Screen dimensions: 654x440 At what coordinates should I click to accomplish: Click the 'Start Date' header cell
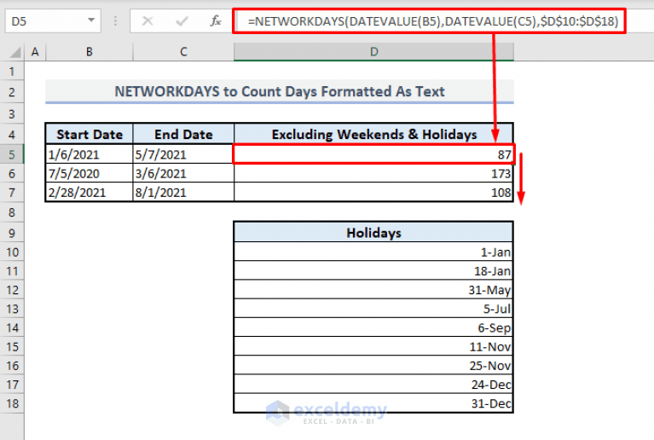pyautogui.click(x=90, y=134)
